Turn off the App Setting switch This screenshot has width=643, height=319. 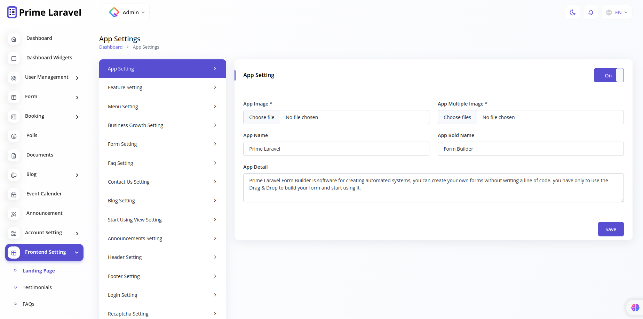click(x=609, y=75)
